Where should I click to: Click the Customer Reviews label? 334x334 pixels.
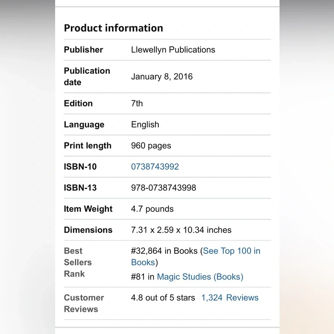pyautogui.click(x=84, y=303)
